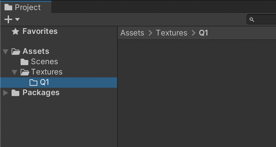Image resolution: width=276 pixels, height=147 pixels.
Task: Go to Assets in the breadcrumb path
Action: coord(132,33)
